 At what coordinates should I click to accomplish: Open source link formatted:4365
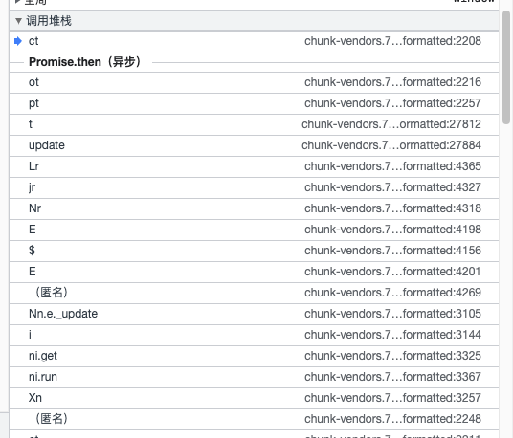(392, 166)
